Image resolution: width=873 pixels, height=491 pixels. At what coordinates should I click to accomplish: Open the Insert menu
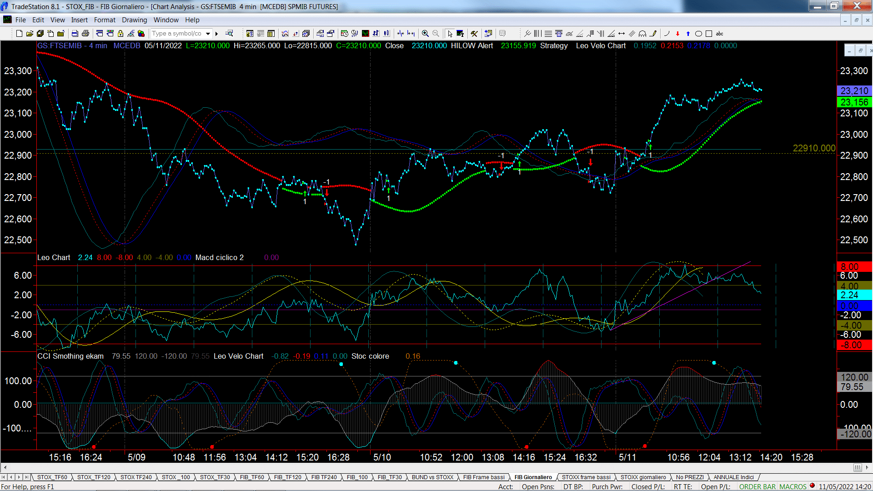coord(80,20)
